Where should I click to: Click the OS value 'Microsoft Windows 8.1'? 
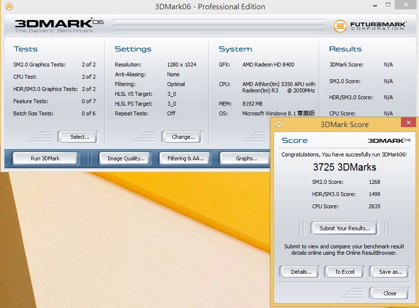[x=269, y=113]
